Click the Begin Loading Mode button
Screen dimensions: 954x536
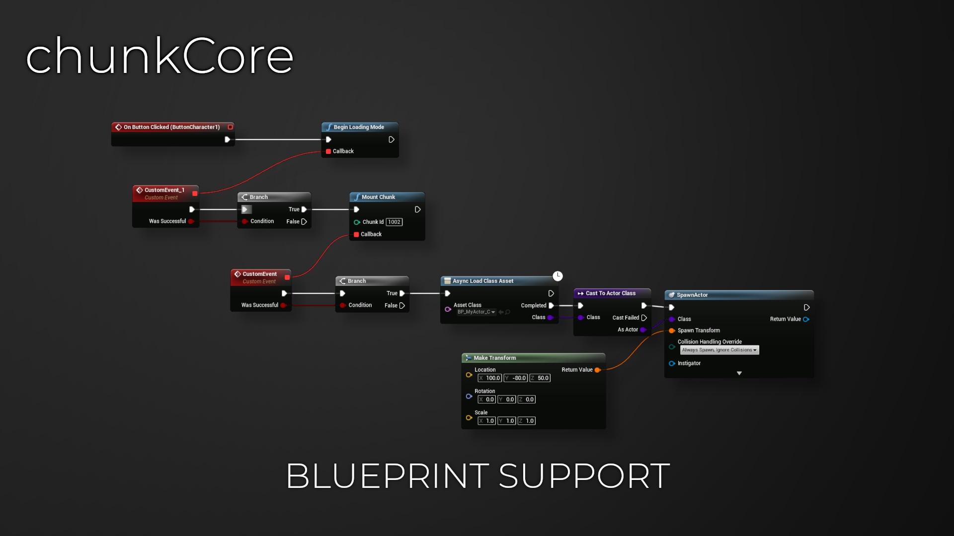tap(360, 127)
